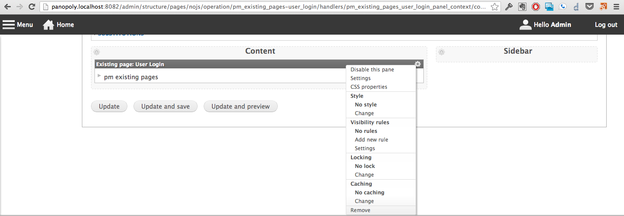This screenshot has height=216, width=624.
Task: Open the Evernote elephant clipper extension
Action: coord(523,7)
